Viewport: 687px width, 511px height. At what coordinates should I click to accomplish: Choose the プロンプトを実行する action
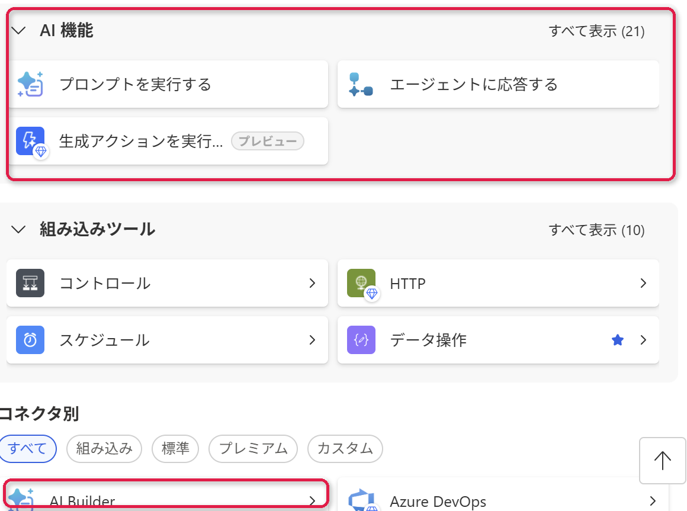point(168,84)
